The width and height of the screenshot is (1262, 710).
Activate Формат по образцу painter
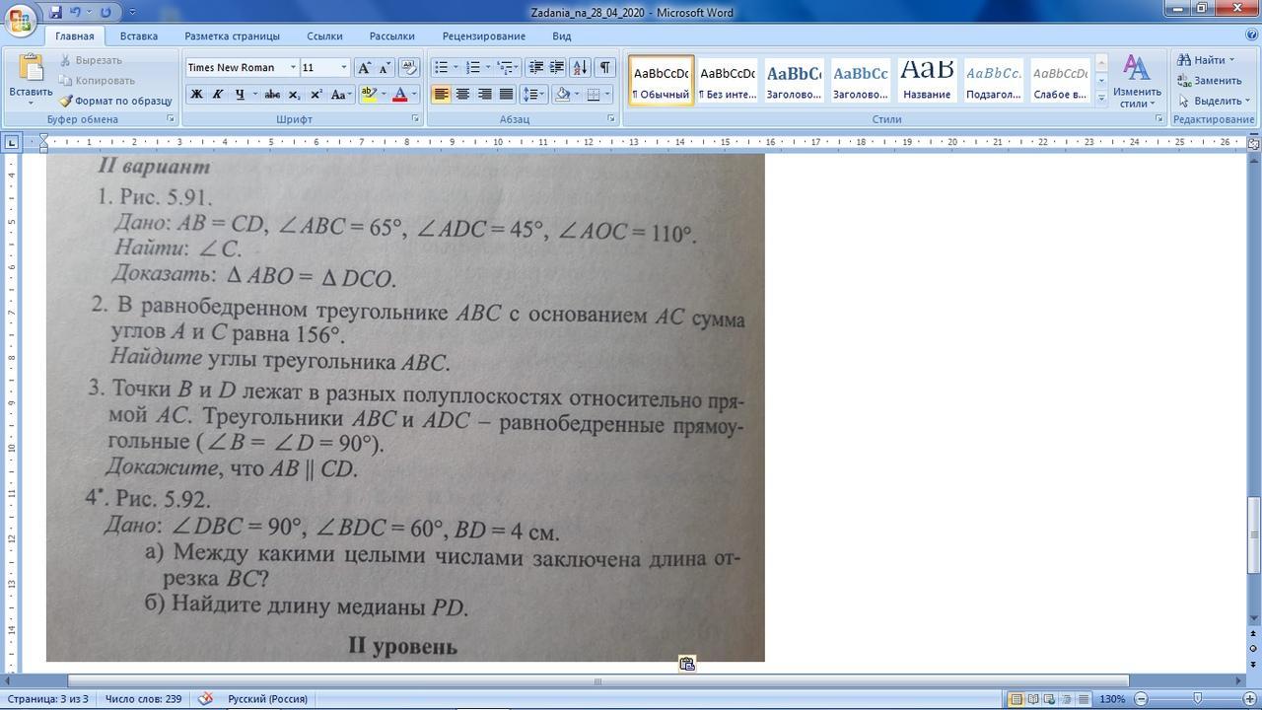pos(115,101)
